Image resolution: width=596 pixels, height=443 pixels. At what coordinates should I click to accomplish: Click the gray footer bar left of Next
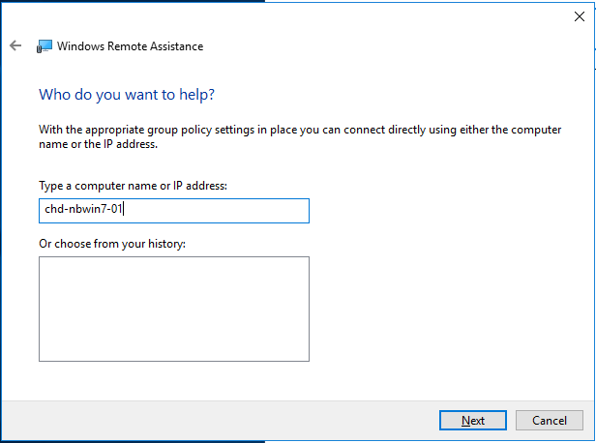coord(221,420)
